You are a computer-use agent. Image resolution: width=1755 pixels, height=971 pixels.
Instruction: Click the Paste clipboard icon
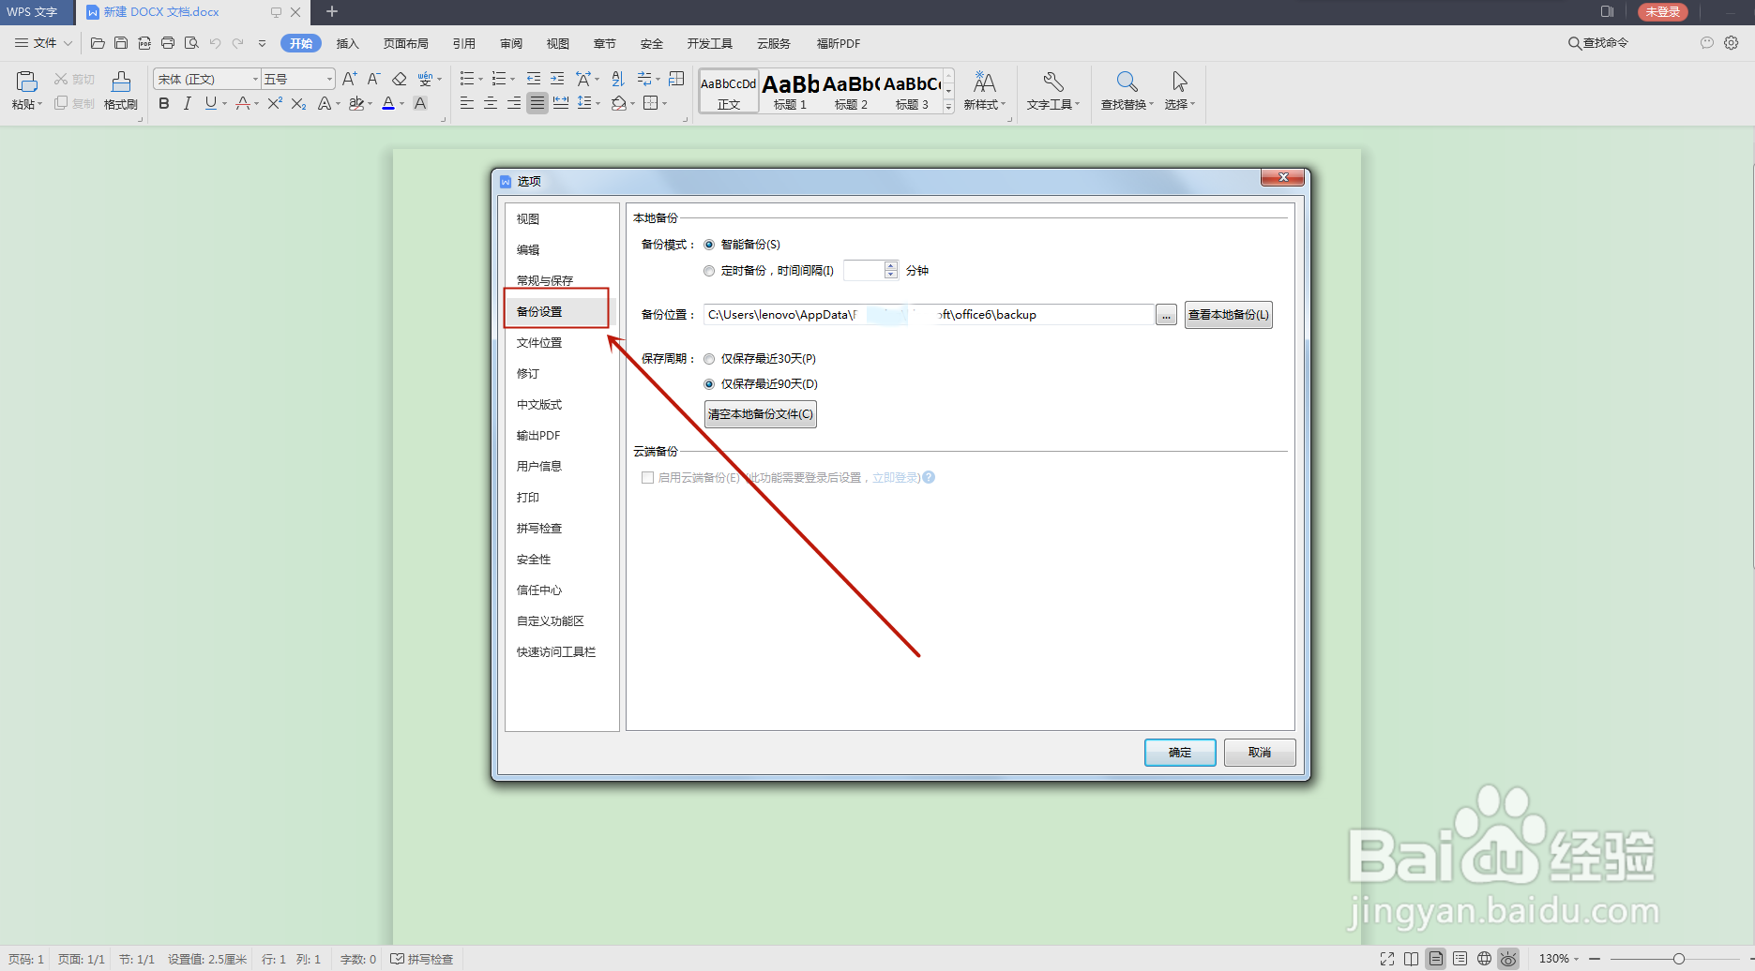(x=26, y=82)
